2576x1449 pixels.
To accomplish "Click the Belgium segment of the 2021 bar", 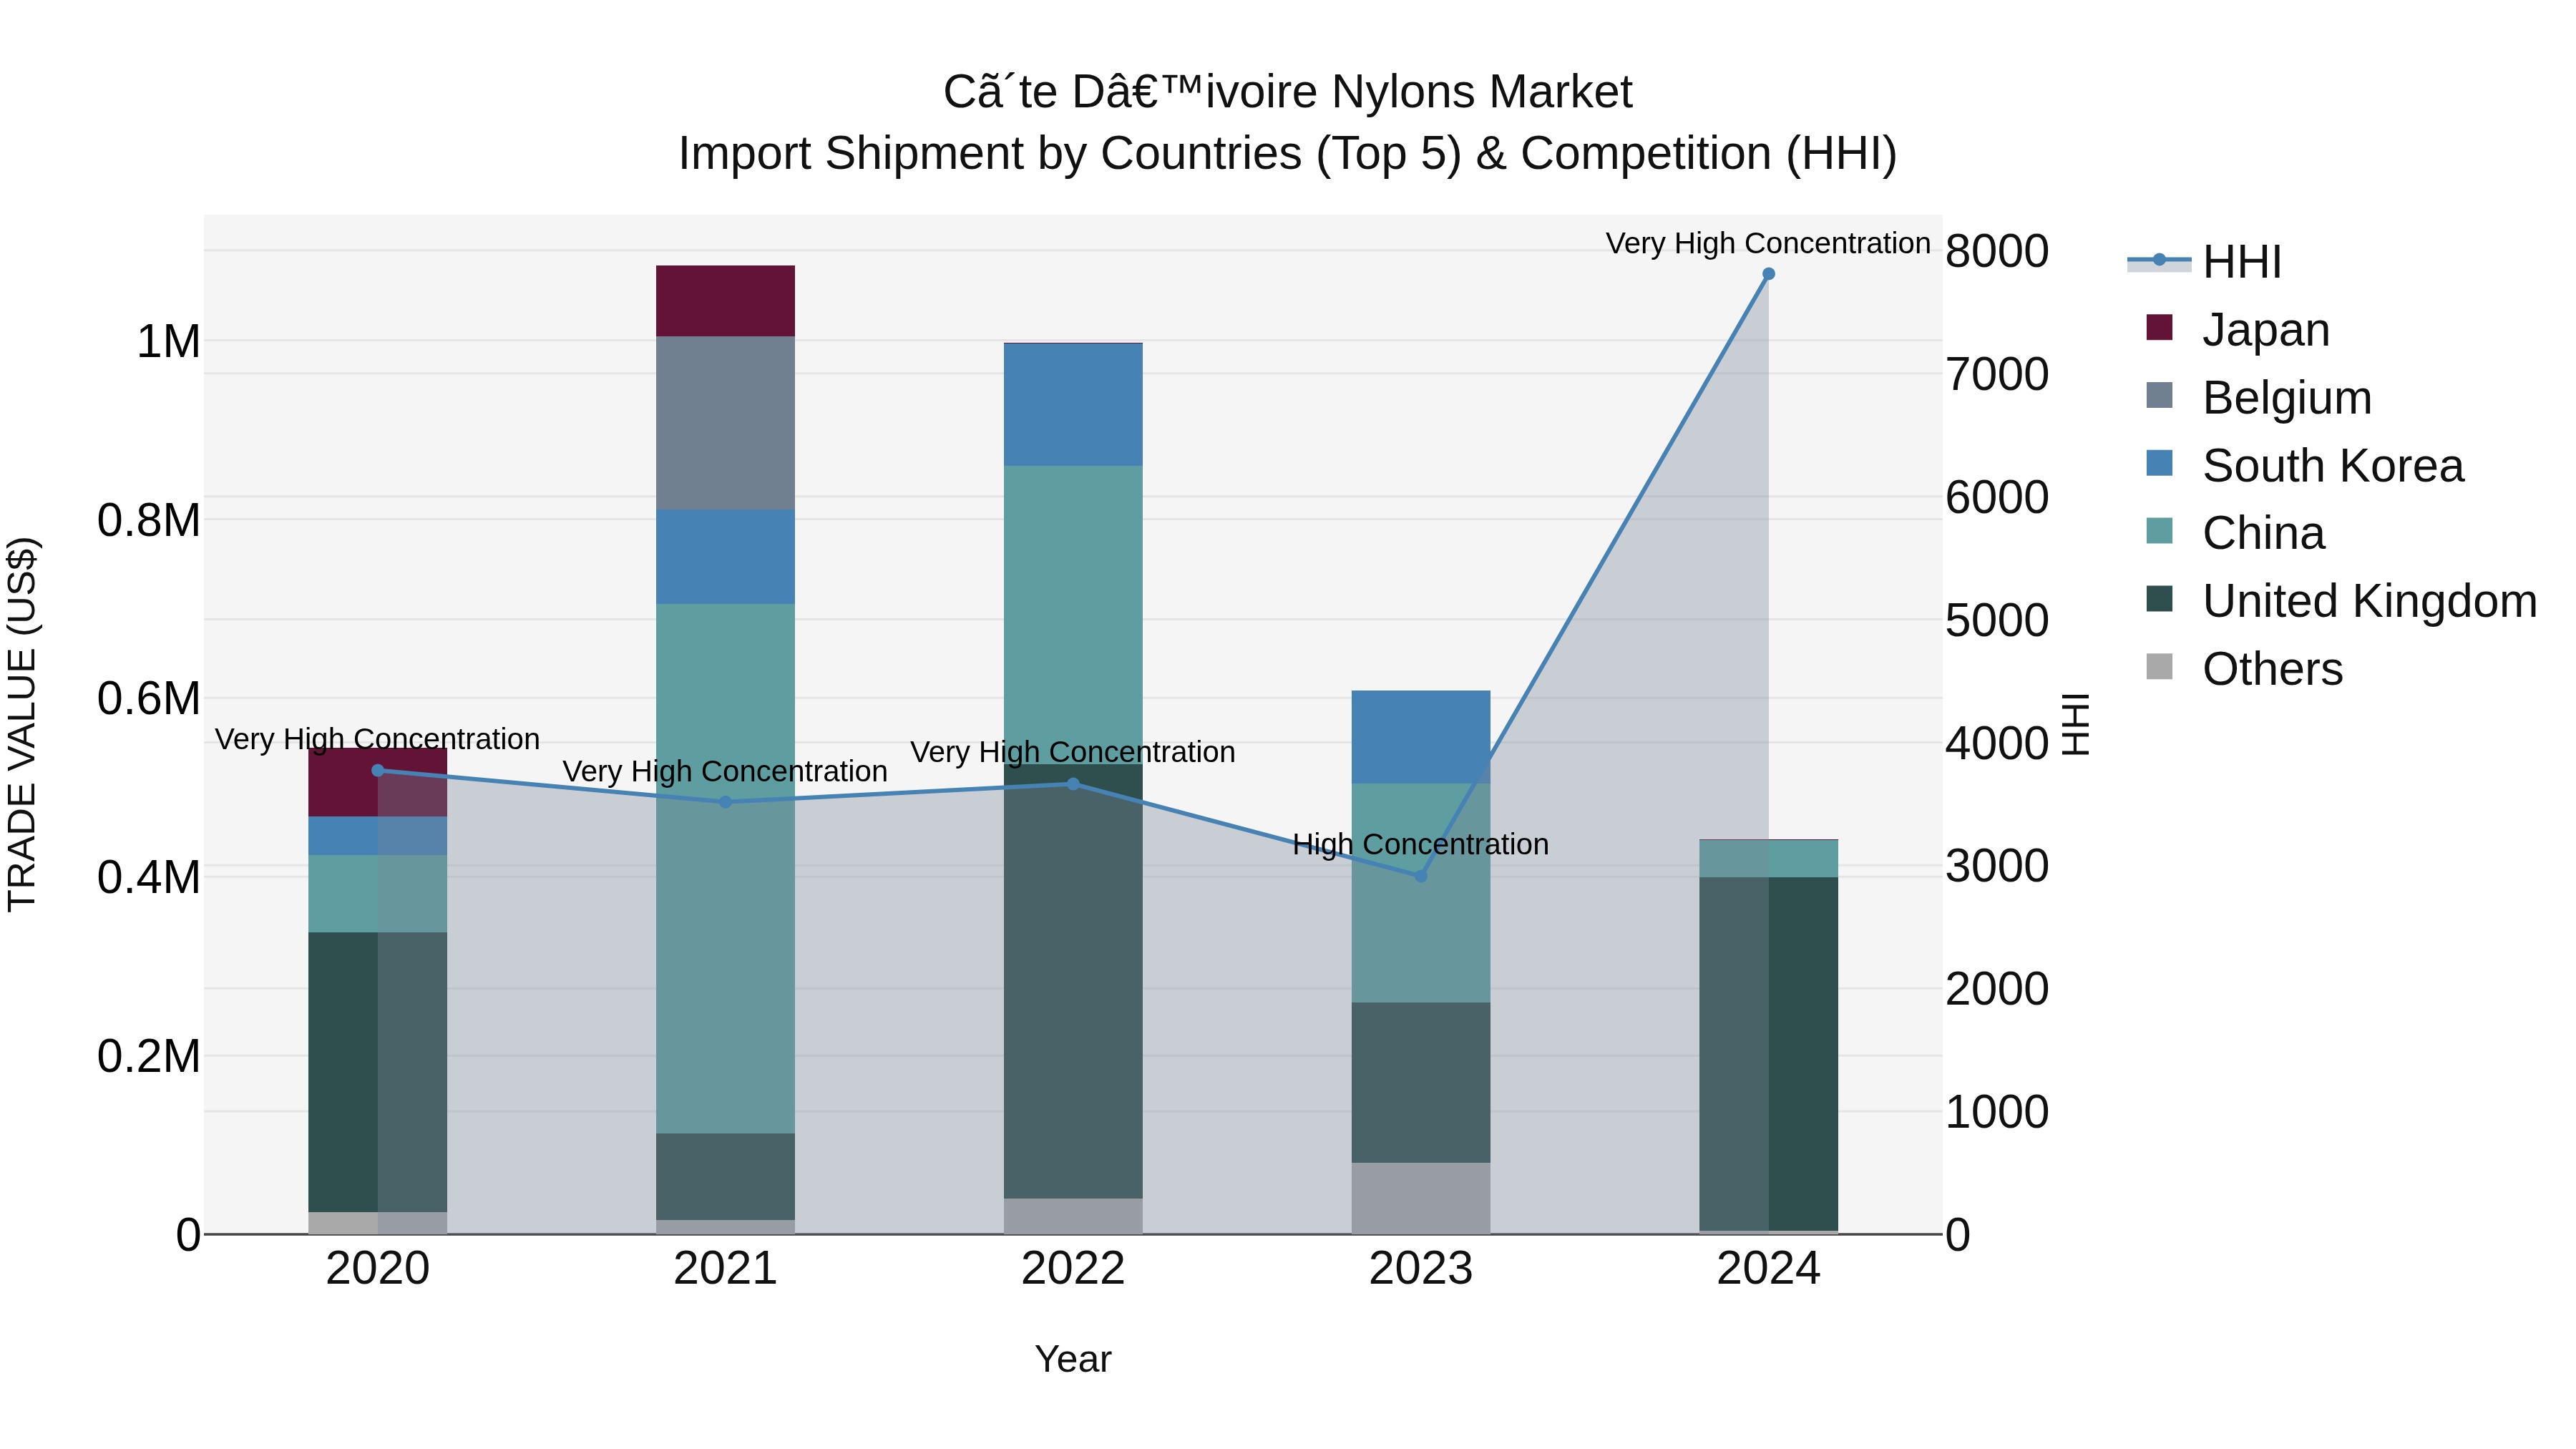I will [726, 423].
